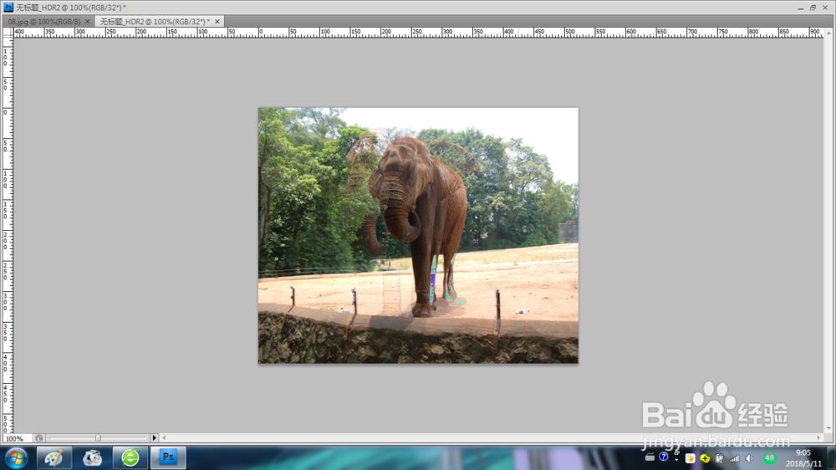Restore down the Photoshop window
Screen dimensions: 836x470
pos(813,8)
